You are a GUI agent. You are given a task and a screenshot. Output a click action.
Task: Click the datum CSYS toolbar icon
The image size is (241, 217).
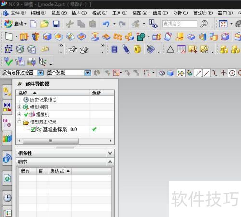[x=42, y=62]
